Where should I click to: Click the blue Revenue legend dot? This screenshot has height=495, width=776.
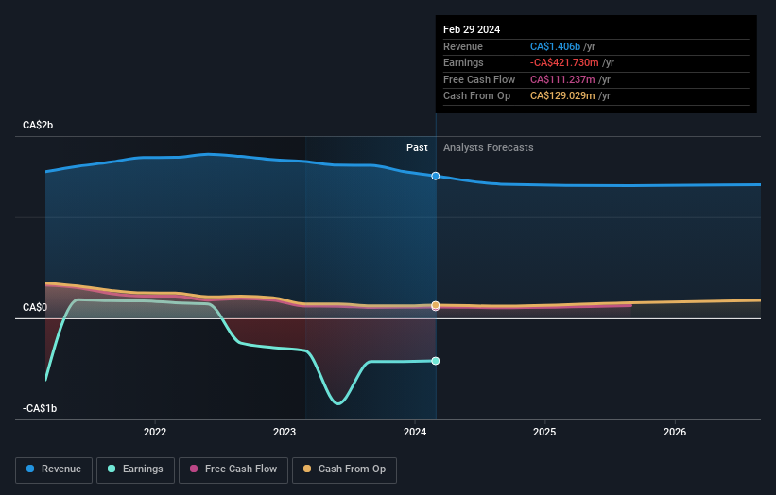(30, 469)
